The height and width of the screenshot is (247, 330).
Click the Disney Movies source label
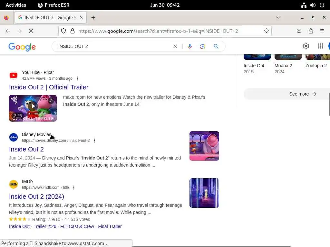pos(36,134)
